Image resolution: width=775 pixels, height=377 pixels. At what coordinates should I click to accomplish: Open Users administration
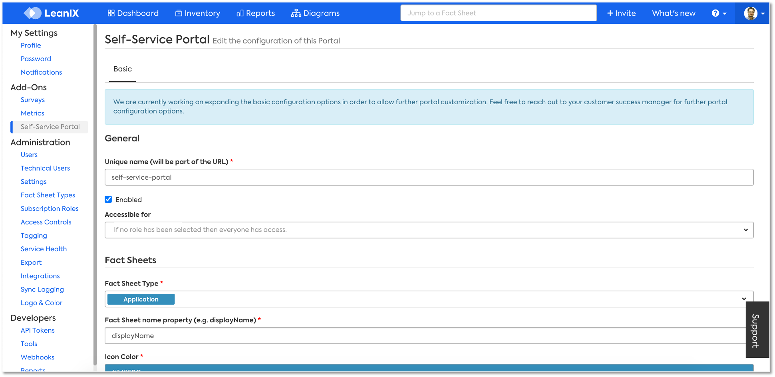[x=29, y=155]
